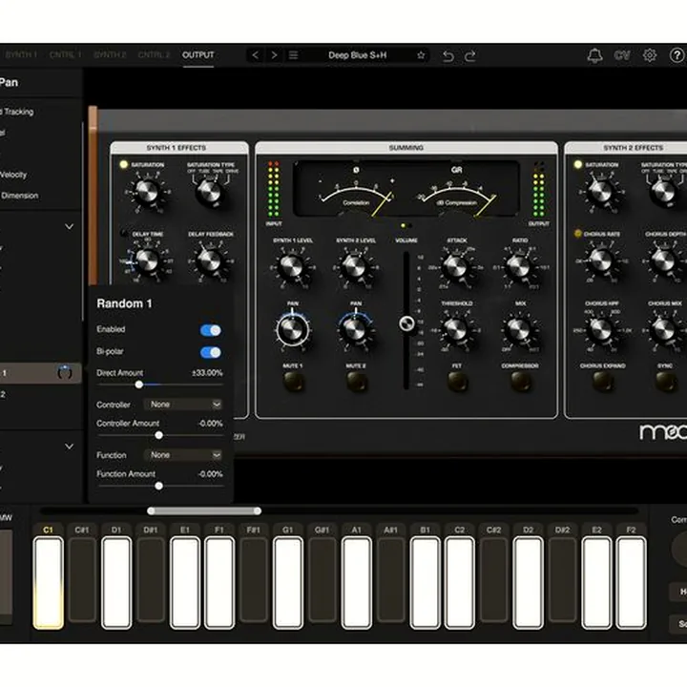This screenshot has height=687, width=687.
Task: Click the modulation ring icon on row 1
Action: [65, 372]
